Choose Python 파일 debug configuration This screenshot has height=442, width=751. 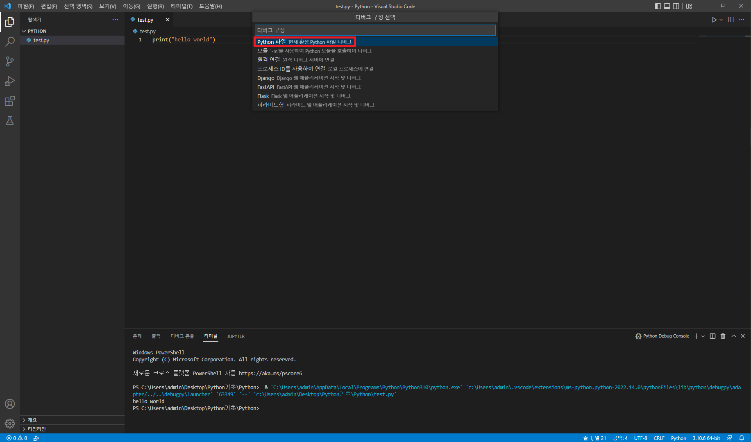pos(375,42)
